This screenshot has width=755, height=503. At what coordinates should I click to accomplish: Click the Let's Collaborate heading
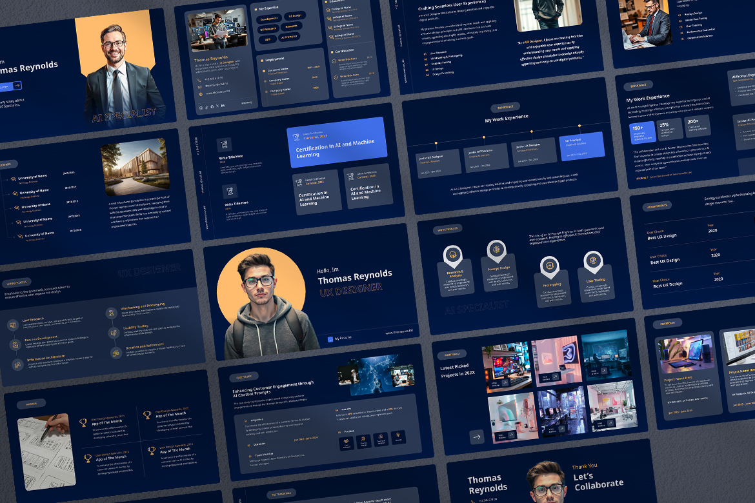[x=598, y=481]
